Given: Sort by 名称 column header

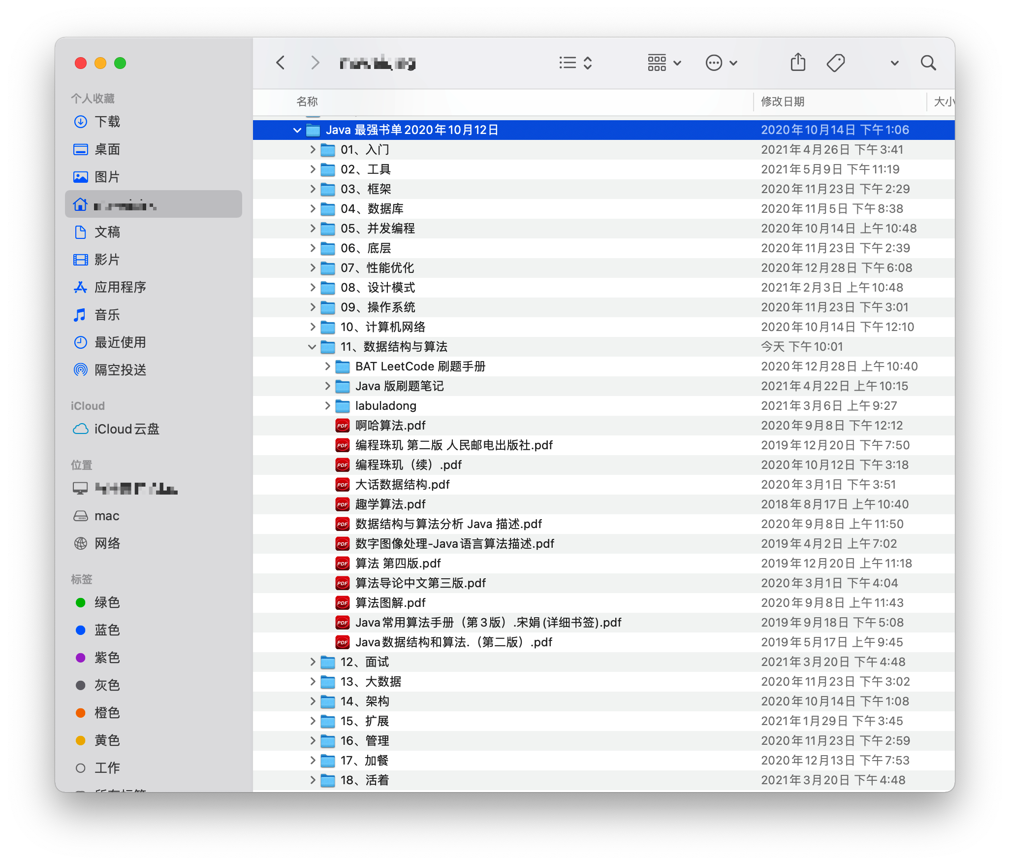Looking at the screenshot, I should point(307,101).
